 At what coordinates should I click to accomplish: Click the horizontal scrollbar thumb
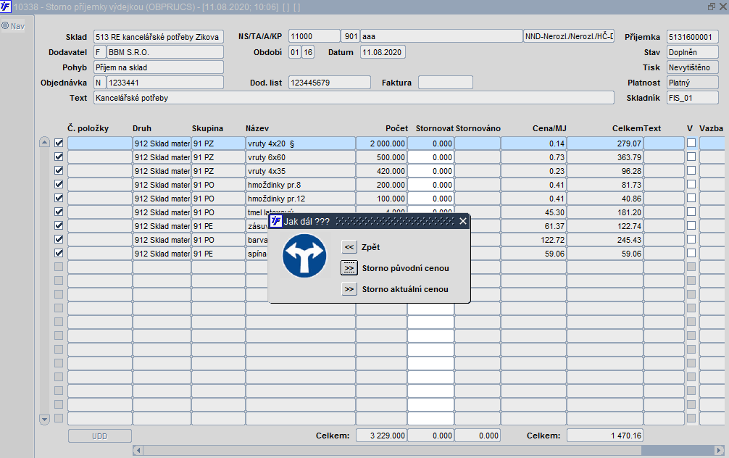click(391, 450)
